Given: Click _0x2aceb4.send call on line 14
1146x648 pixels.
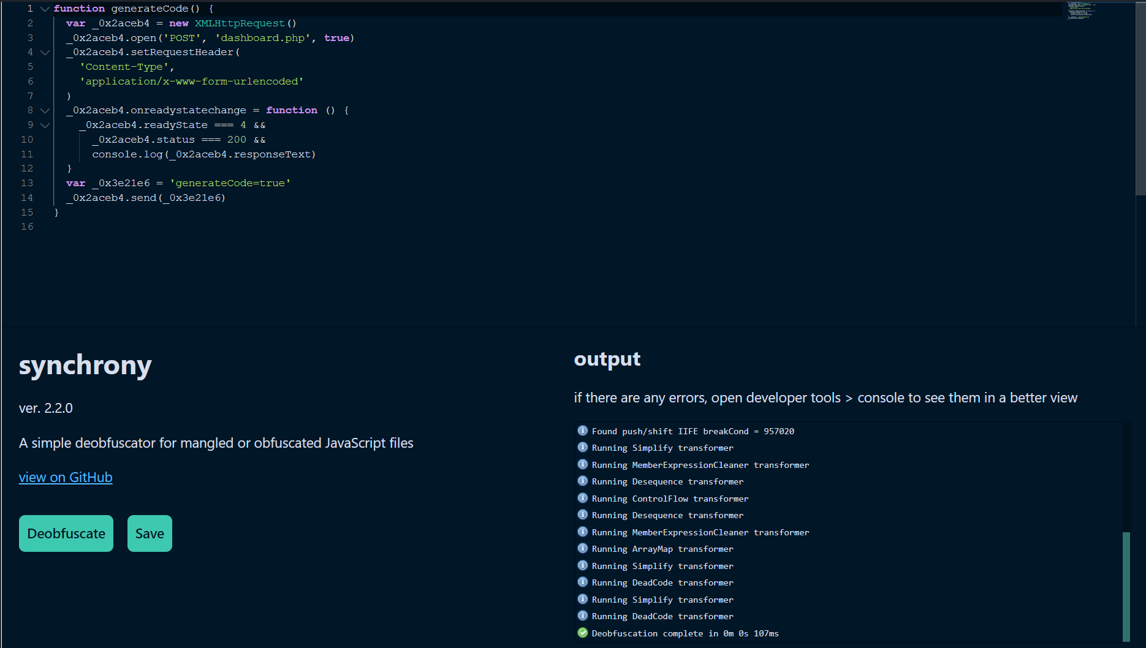Looking at the screenshot, I should point(146,198).
